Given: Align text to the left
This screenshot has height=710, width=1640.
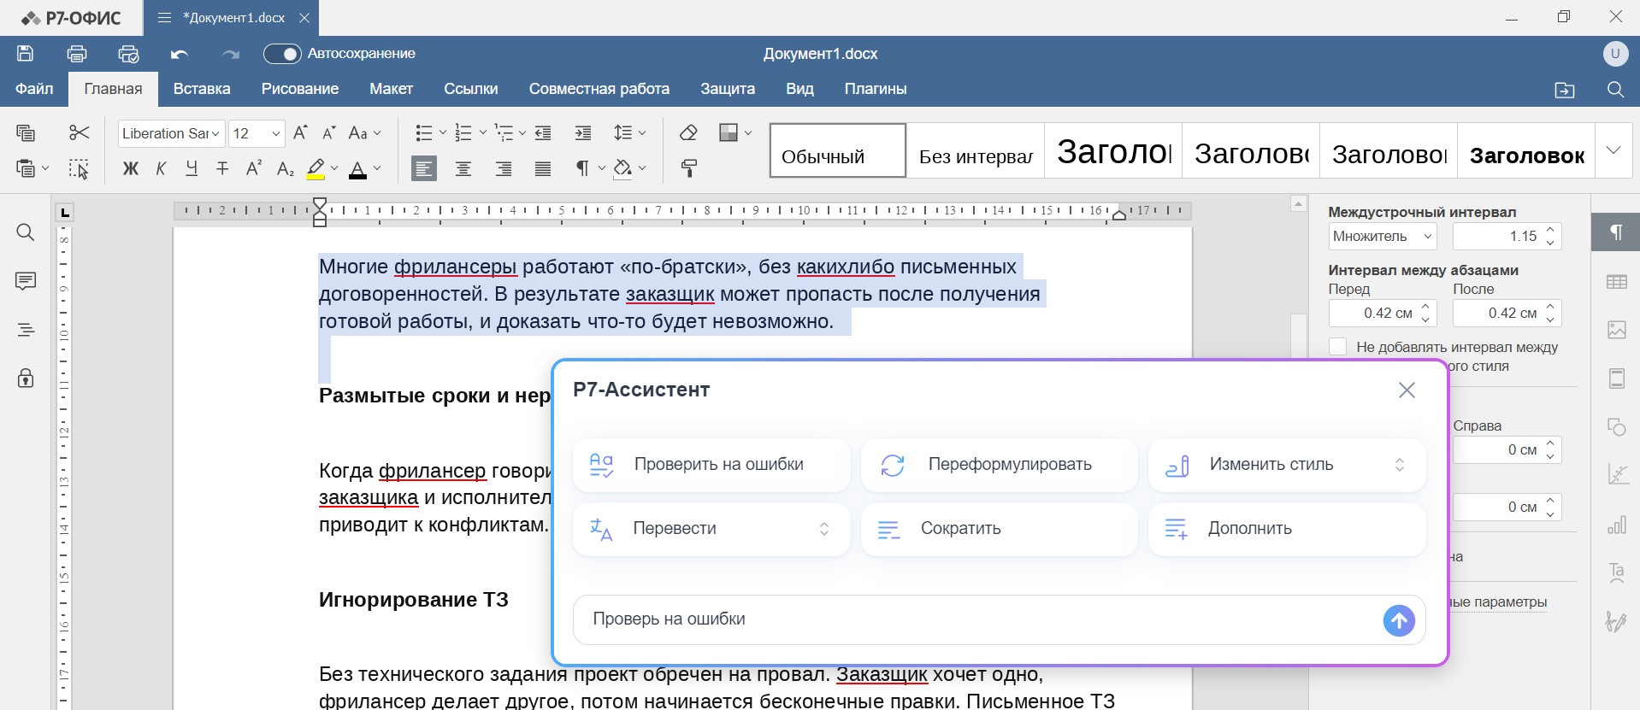Looking at the screenshot, I should [x=424, y=168].
